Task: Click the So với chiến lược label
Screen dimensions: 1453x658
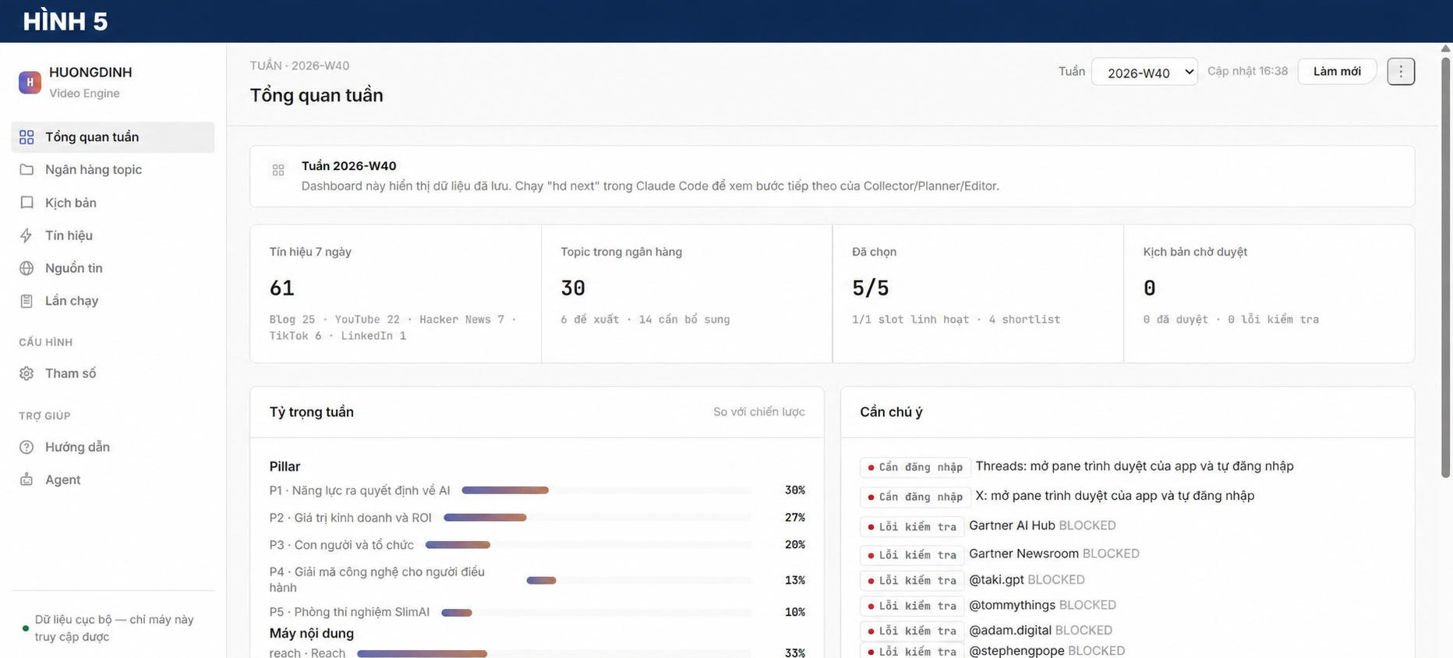Action: [x=759, y=412]
